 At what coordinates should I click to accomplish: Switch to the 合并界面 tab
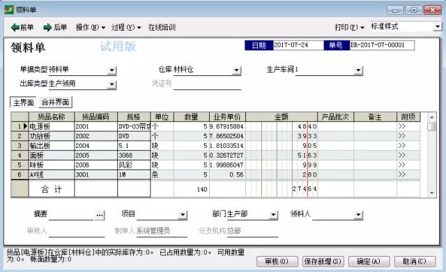point(56,102)
